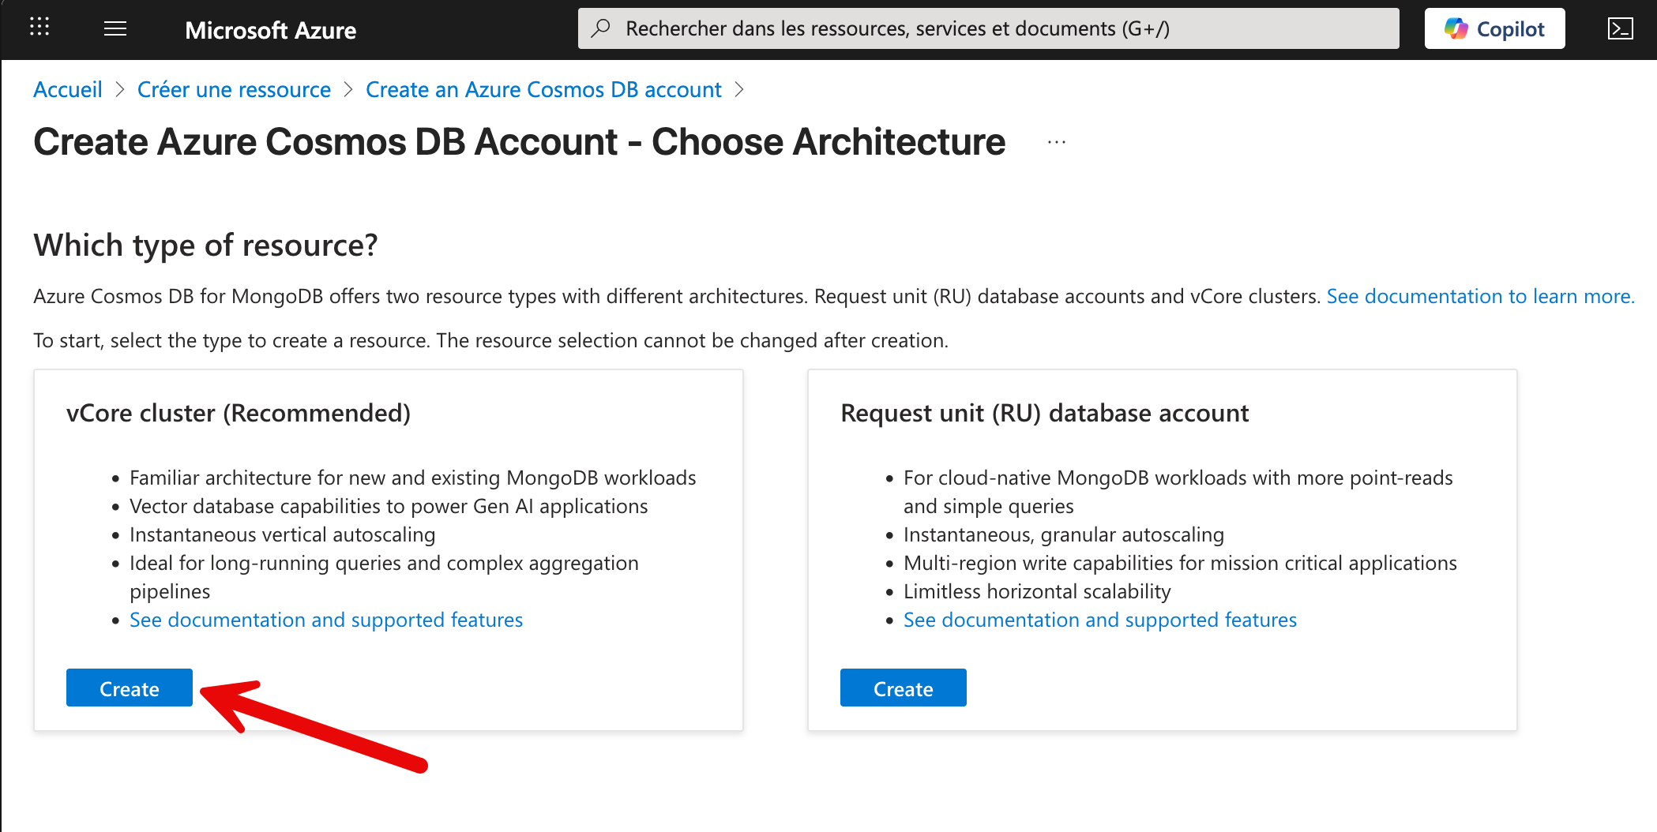Open the portal hamburger menu
1657x832 pixels.
[x=115, y=28]
